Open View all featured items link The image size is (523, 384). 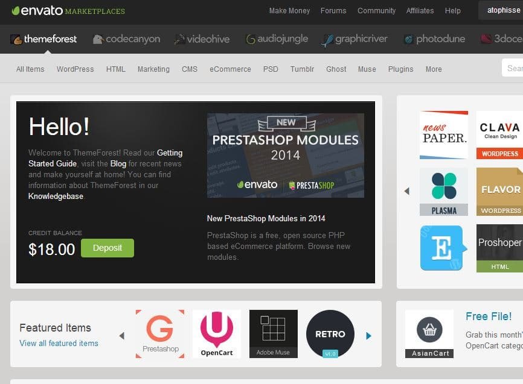coord(59,344)
